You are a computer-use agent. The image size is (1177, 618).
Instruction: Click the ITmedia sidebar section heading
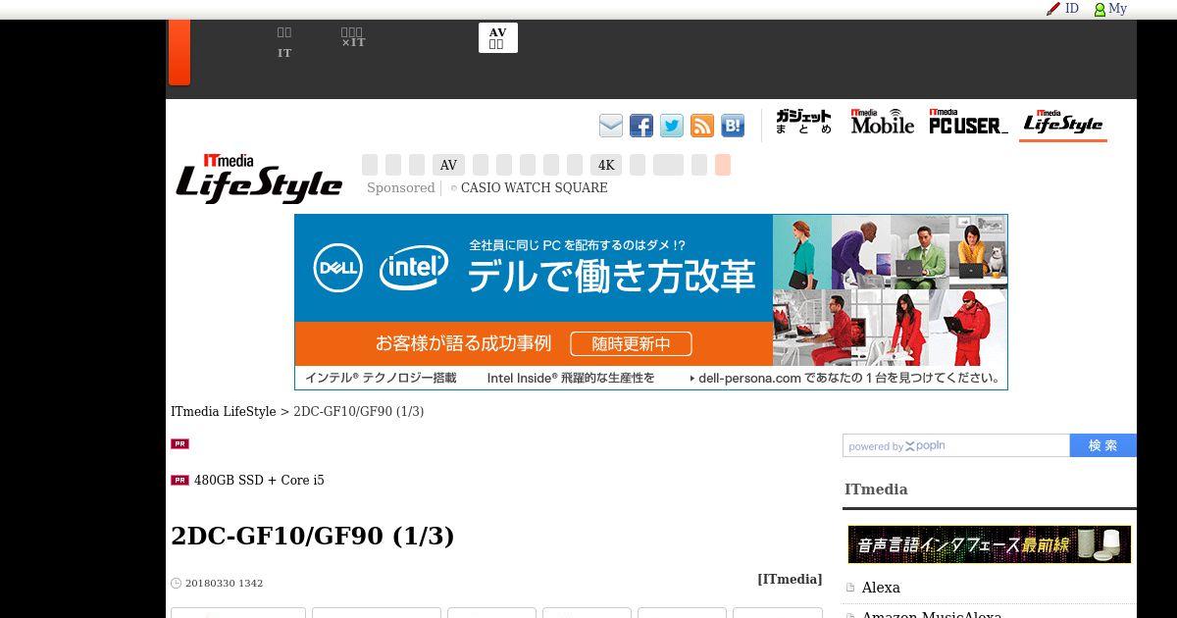[876, 489]
